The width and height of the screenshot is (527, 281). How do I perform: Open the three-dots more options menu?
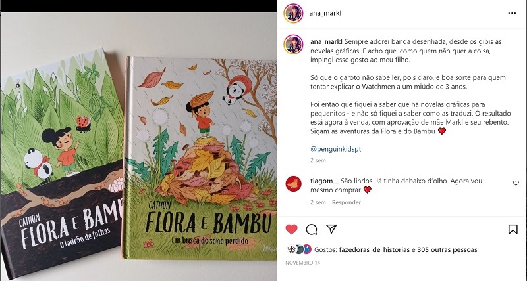pyautogui.click(x=512, y=13)
